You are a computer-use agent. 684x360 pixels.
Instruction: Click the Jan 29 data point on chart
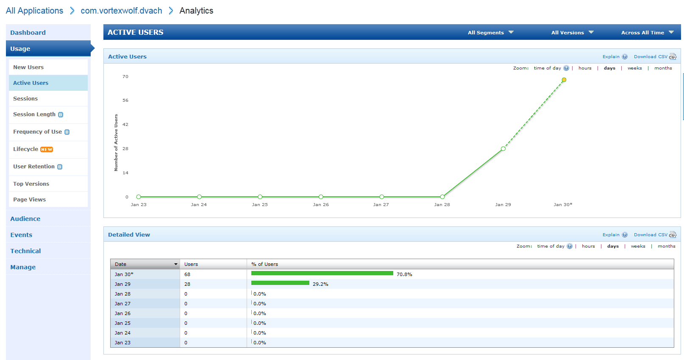click(503, 149)
